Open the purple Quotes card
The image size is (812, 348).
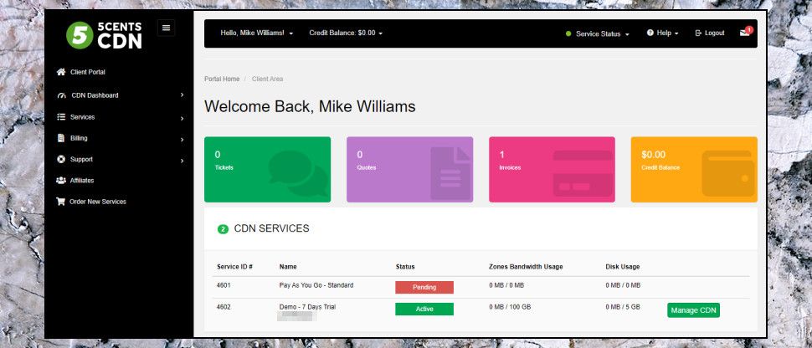coord(409,169)
